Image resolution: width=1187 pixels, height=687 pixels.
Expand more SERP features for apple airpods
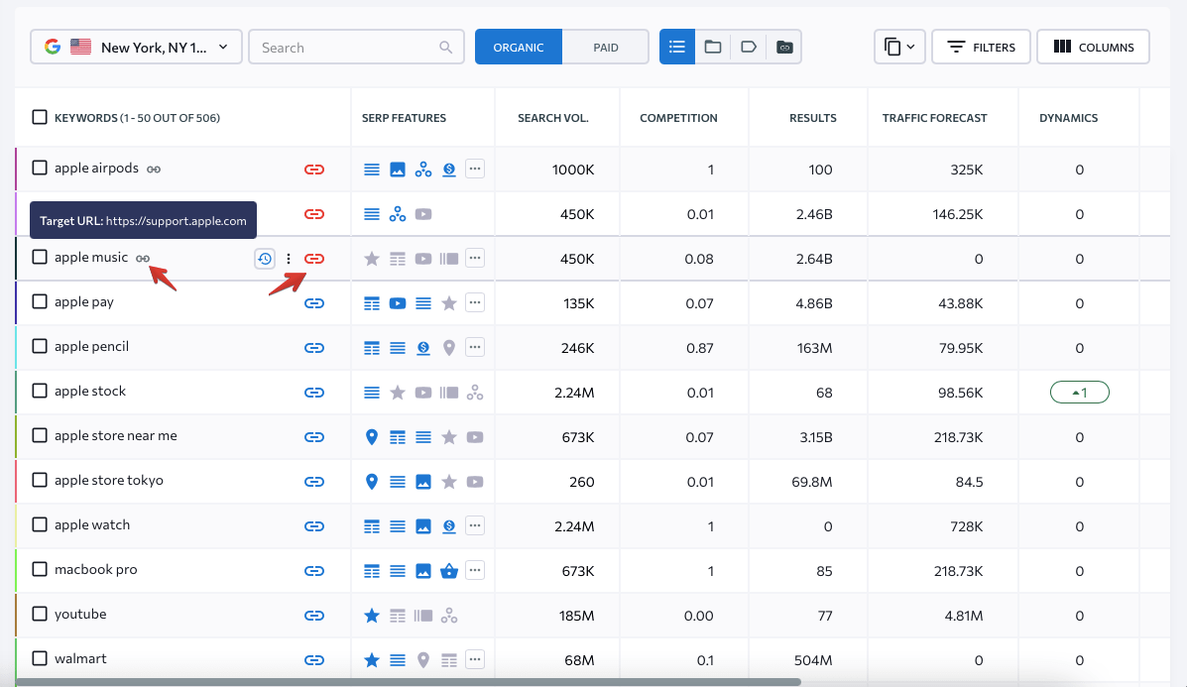475,169
